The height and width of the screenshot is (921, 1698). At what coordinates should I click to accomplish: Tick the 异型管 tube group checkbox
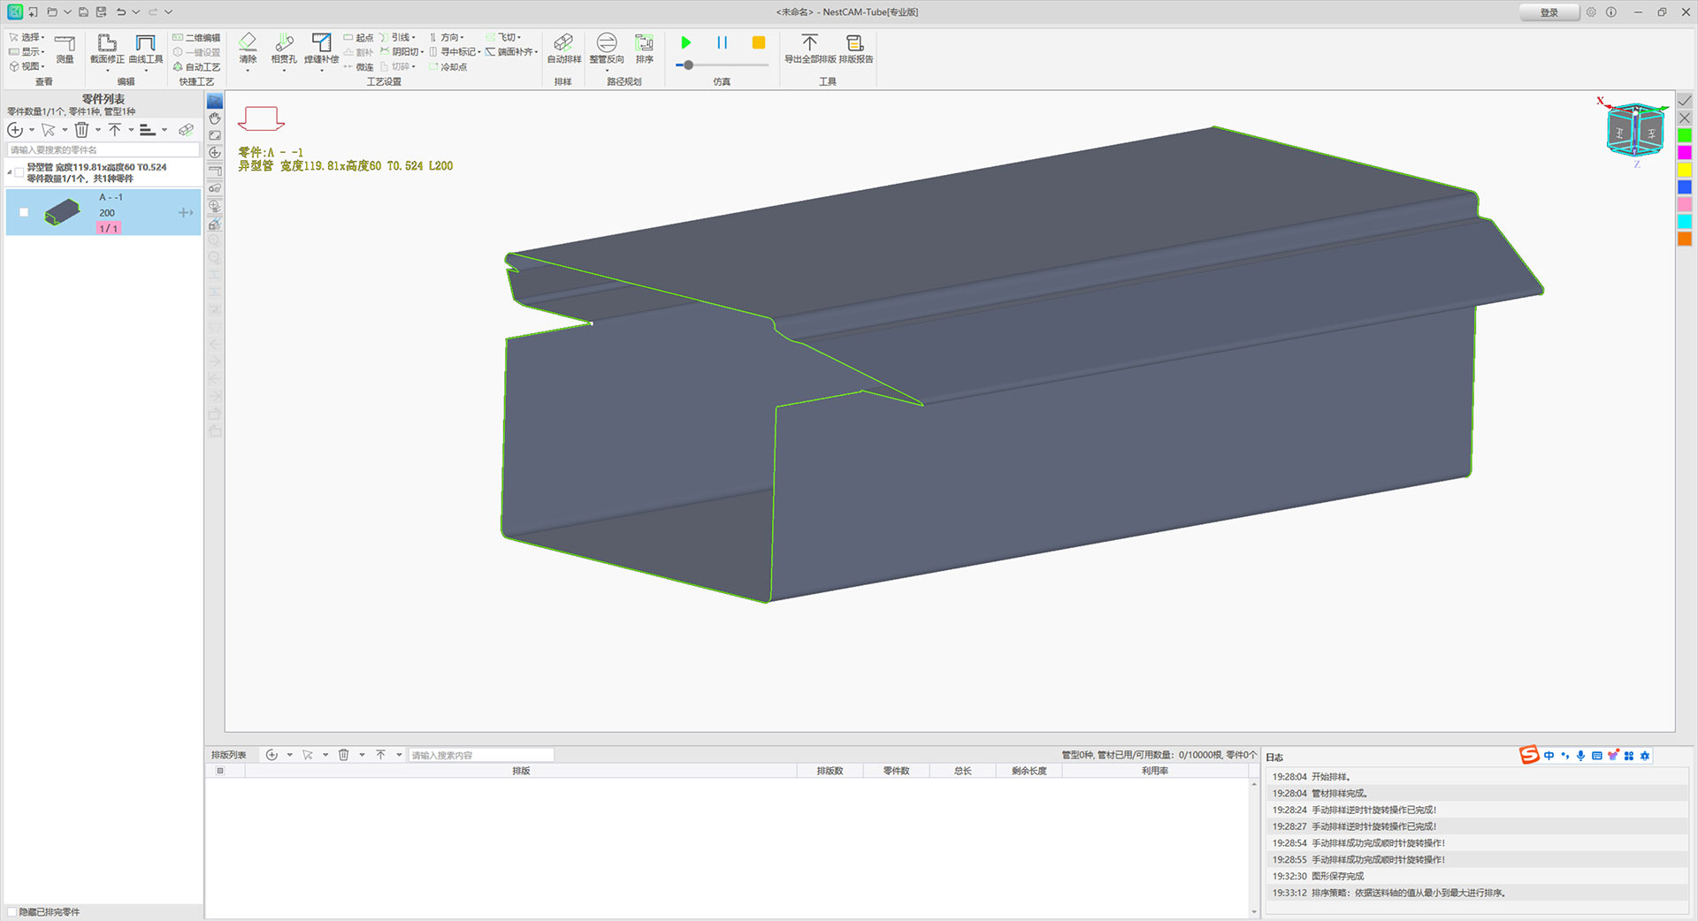(19, 172)
